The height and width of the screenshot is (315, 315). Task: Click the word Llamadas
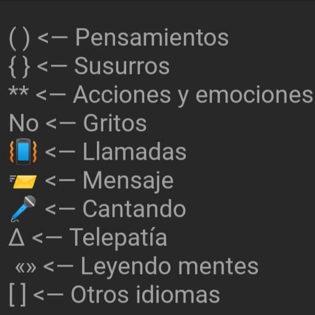click(x=135, y=152)
